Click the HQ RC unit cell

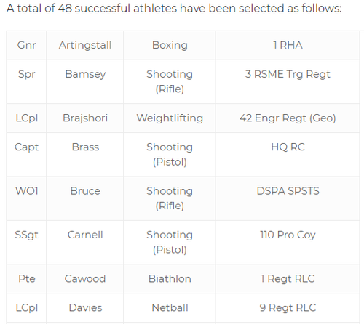click(288, 155)
